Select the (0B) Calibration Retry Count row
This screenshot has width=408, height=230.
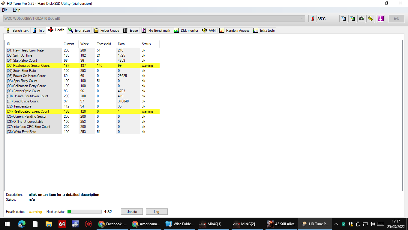(x=83, y=86)
